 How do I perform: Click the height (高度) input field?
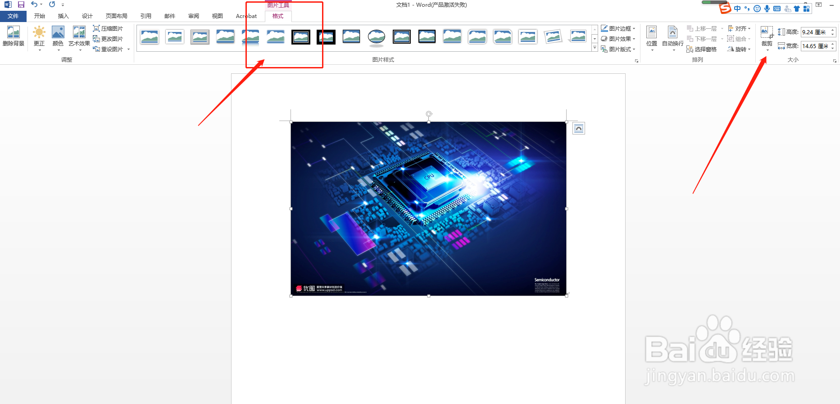point(815,32)
